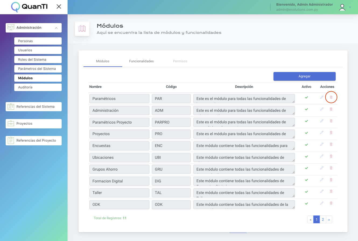Open Usuarios in the sidebar

pos(38,50)
